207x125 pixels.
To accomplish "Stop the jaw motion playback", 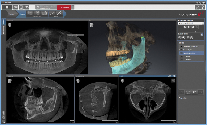I will (x=184, y=38).
